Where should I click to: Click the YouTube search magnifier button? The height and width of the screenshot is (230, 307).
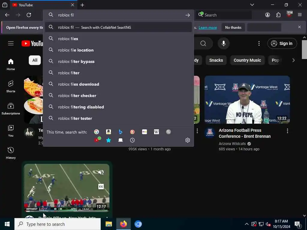click(x=203, y=43)
